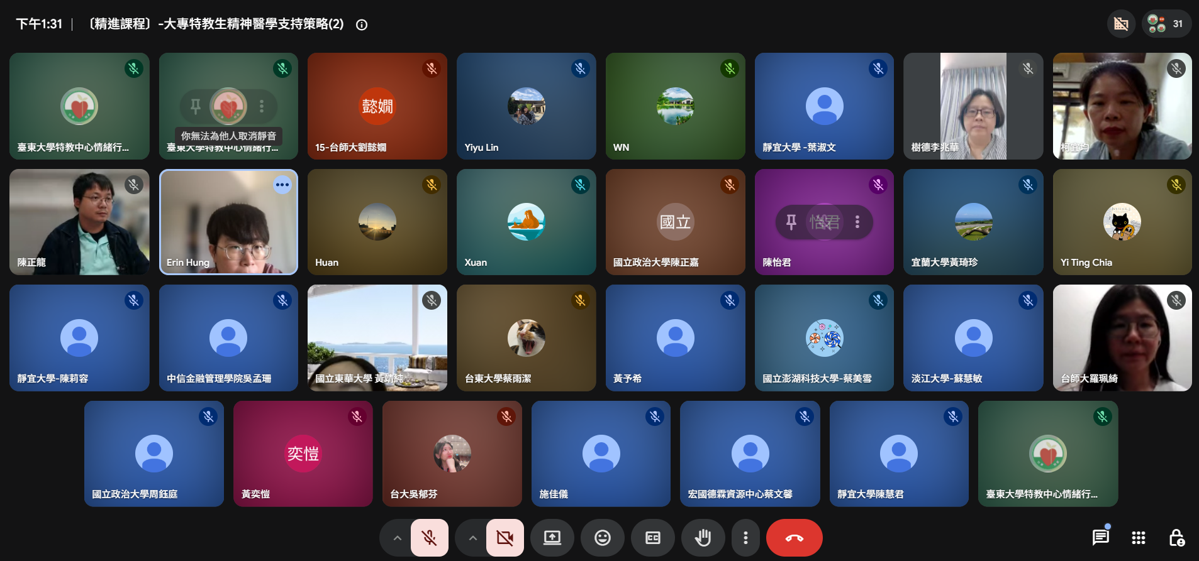Click muted mic icon on 宜蘭大學黃琦珍 tile

[x=1028, y=185]
